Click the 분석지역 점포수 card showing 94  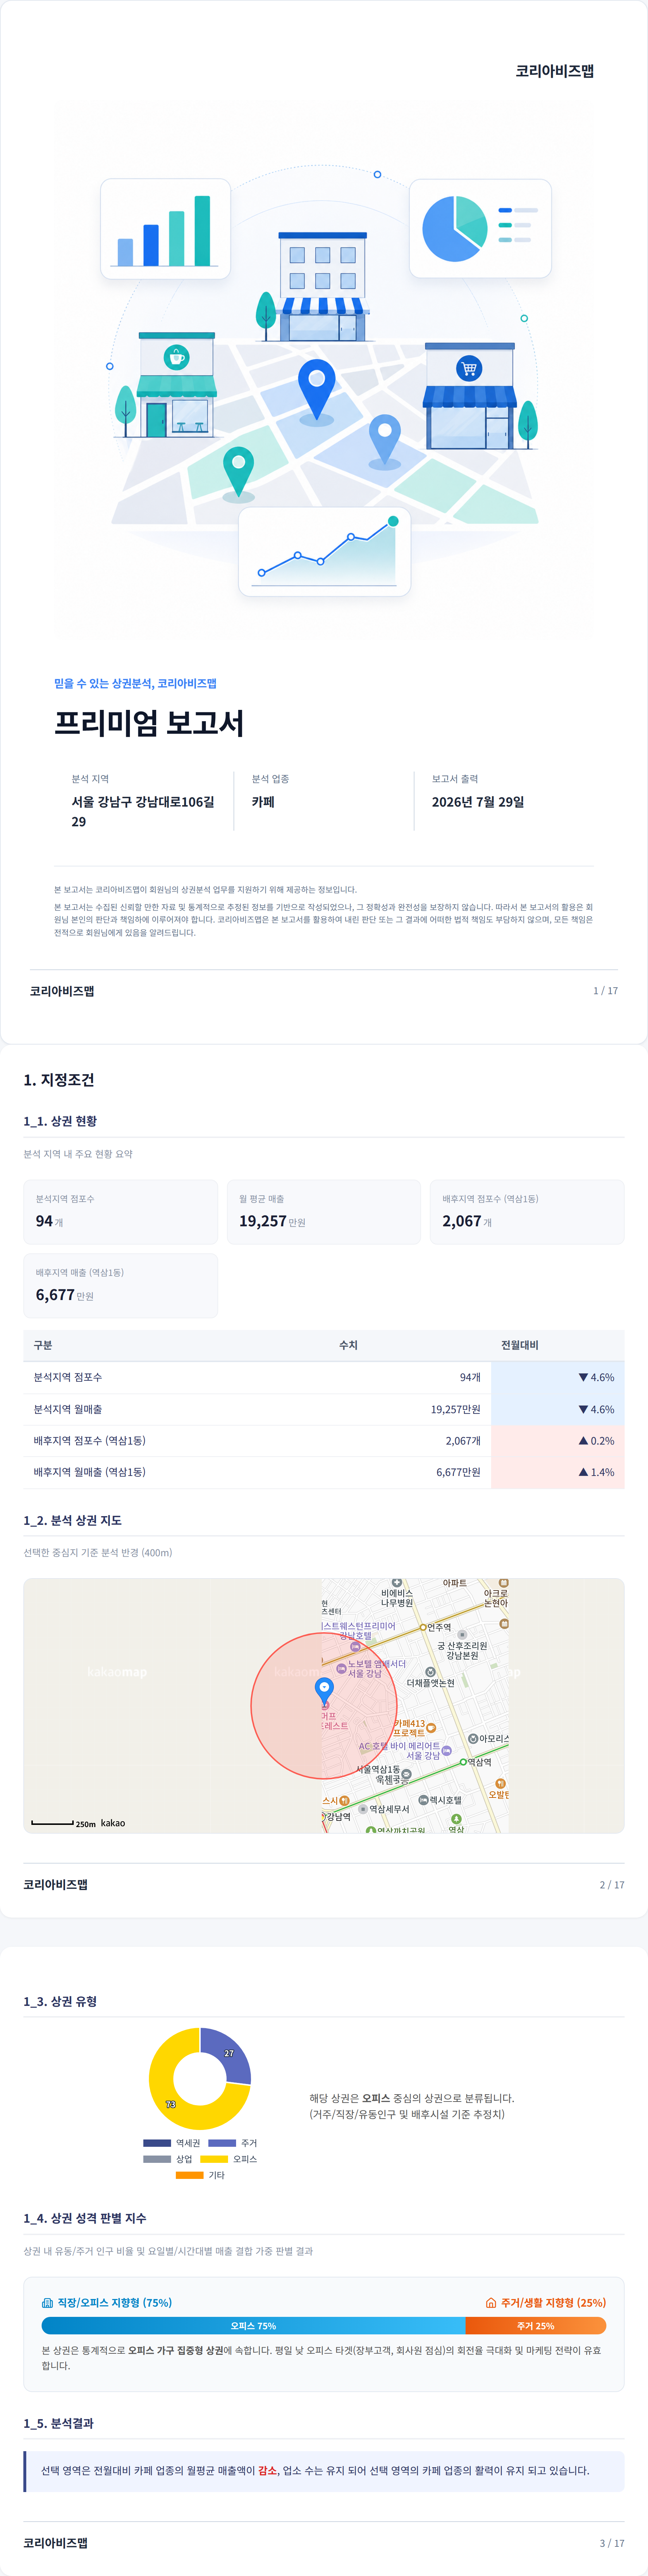coord(121,1212)
